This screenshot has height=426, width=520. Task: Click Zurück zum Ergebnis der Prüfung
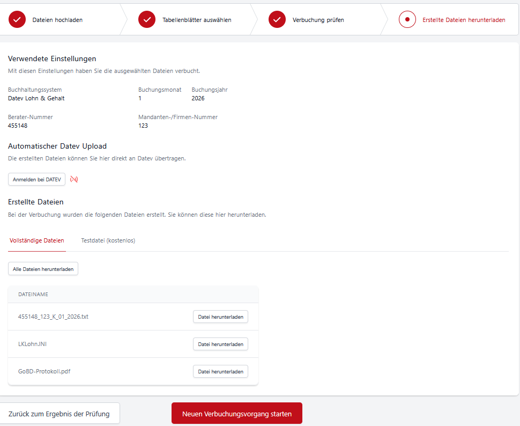coord(59,414)
